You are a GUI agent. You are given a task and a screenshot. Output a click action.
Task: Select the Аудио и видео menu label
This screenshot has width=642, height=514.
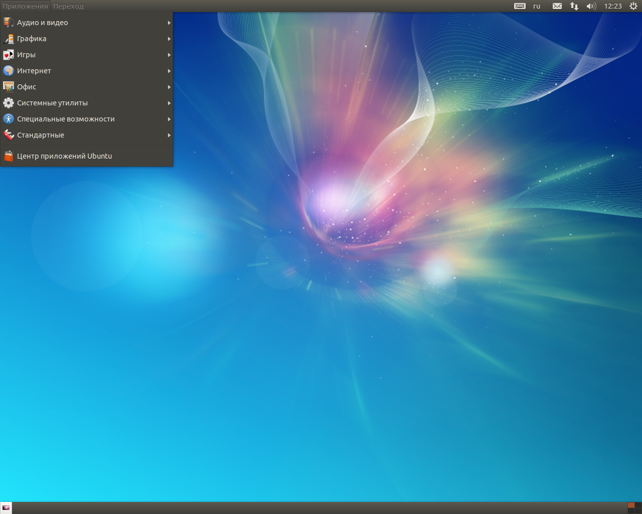[42, 23]
